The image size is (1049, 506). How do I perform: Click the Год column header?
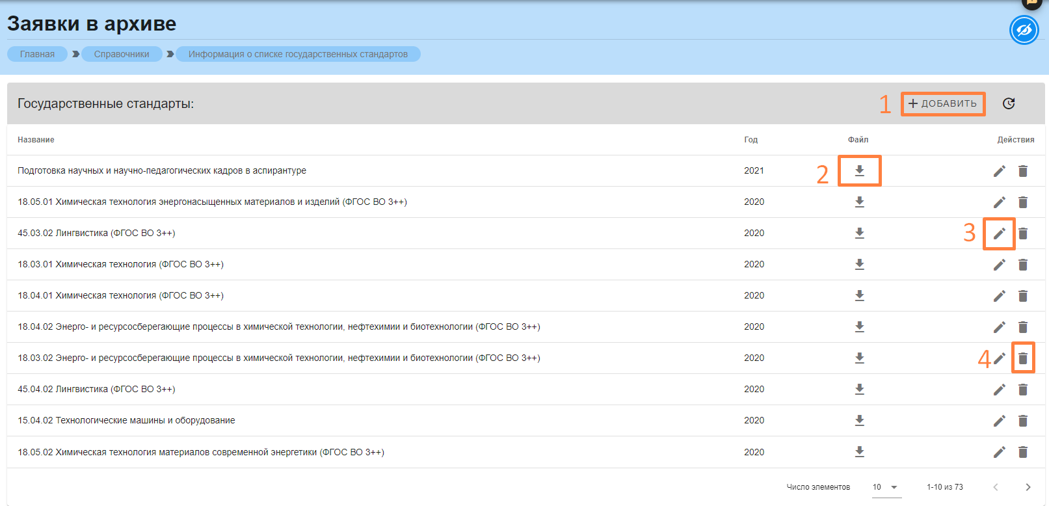[750, 140]
